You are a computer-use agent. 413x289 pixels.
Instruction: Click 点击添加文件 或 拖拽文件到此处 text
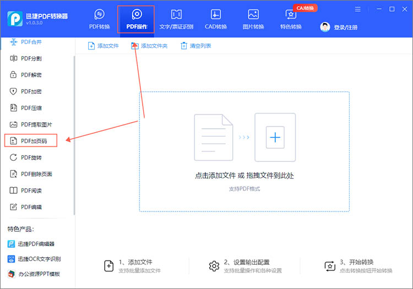(x=244, y=176)
